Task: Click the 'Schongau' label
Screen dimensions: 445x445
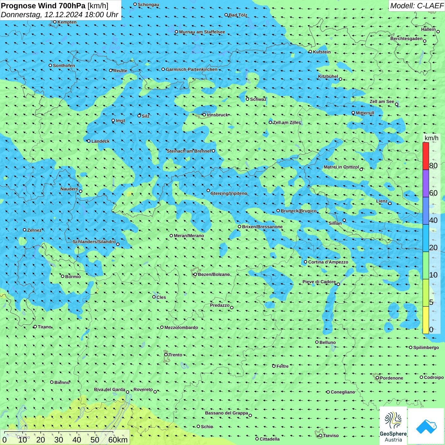Action: (148, 4)
